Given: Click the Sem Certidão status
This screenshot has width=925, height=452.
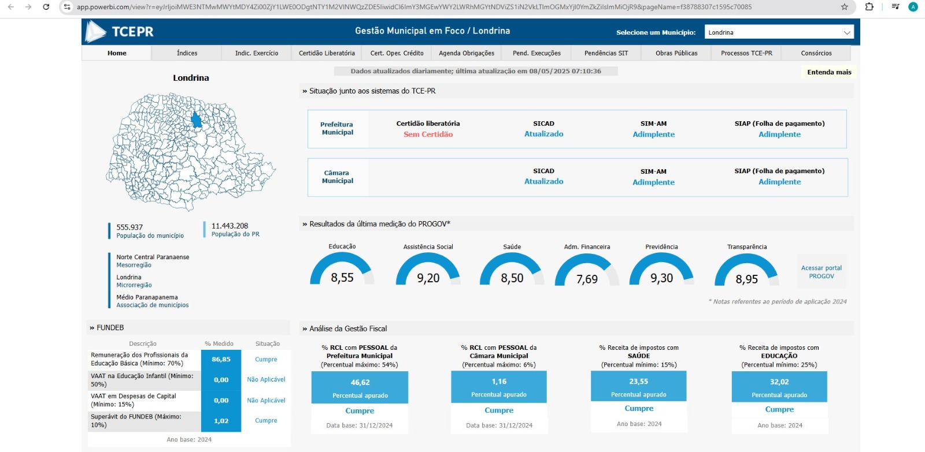Looking at the screenshot, I should tap(428, 135).
